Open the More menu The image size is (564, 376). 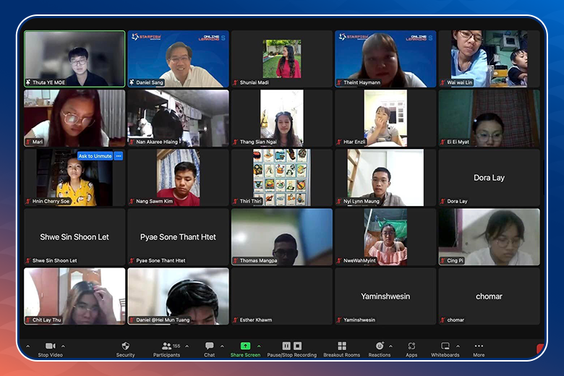point(479,346)
